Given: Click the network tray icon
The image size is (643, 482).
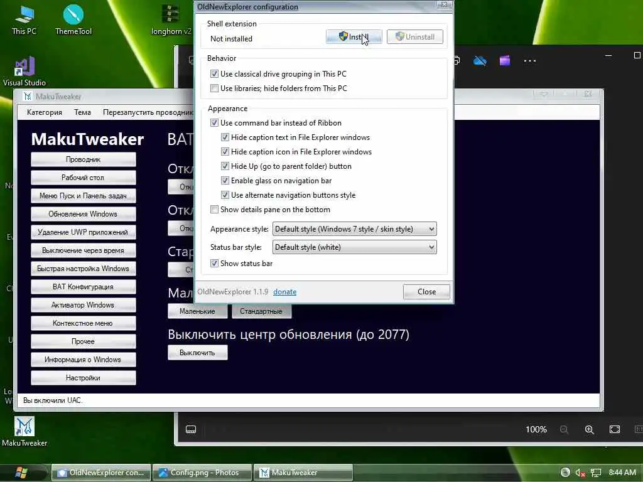Looking at the screenshot, I should point(595,473).
